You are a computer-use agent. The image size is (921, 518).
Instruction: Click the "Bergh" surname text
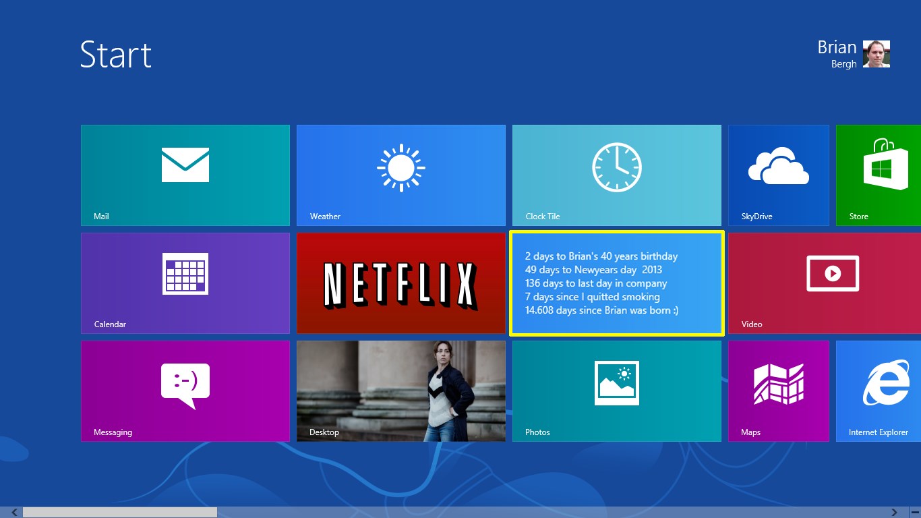coord(844,64)
